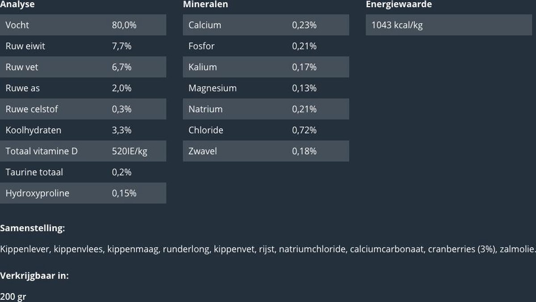Screen dimensions: 536x302
Task: Select the Hydroxyproline row
Action: (83, 193)
